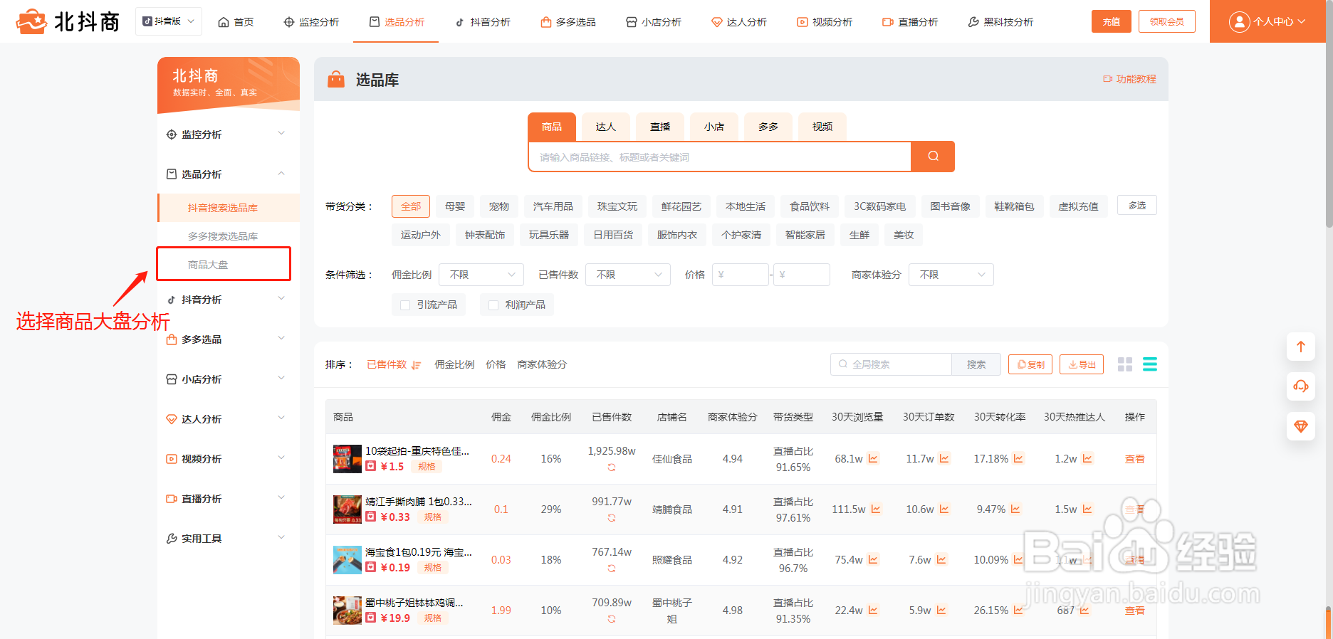Switch to grid card view icon

coord(1125,364)
